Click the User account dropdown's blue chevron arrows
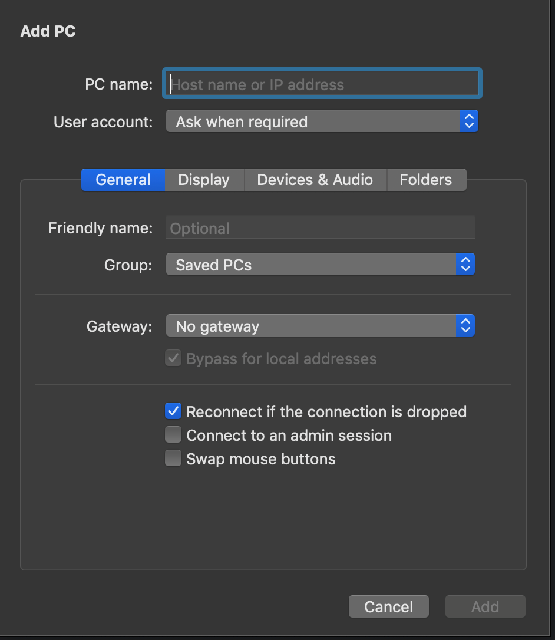The image size is (555, 640). [x=468, y=121]
